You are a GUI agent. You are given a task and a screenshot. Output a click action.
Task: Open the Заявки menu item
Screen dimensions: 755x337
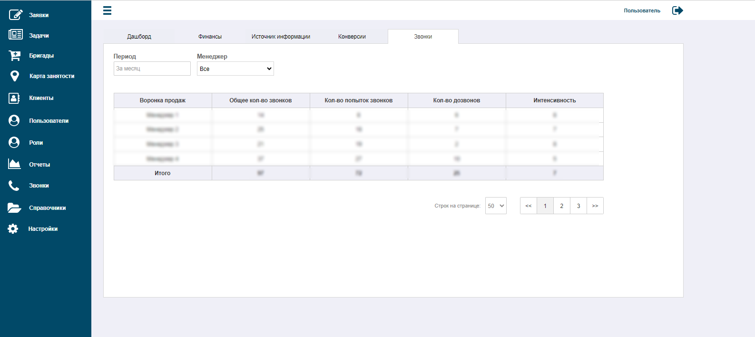[39, 15]
